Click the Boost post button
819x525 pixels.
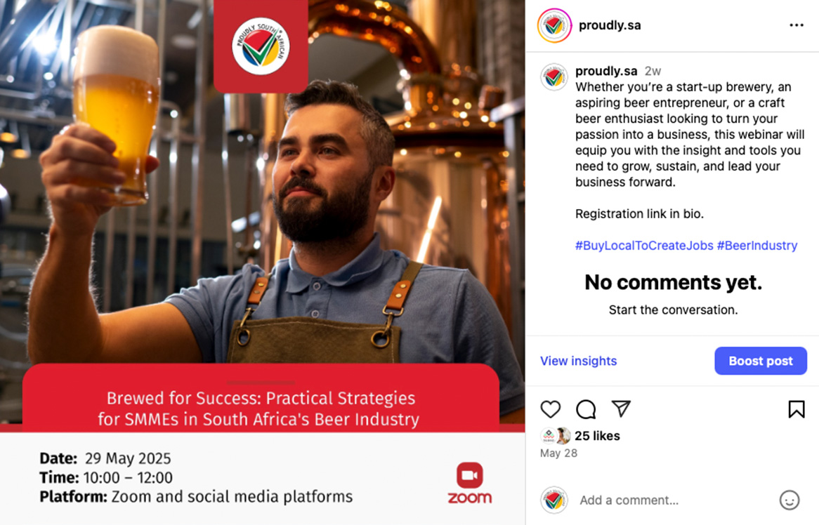pyautogui.click(x=761, y=361)
